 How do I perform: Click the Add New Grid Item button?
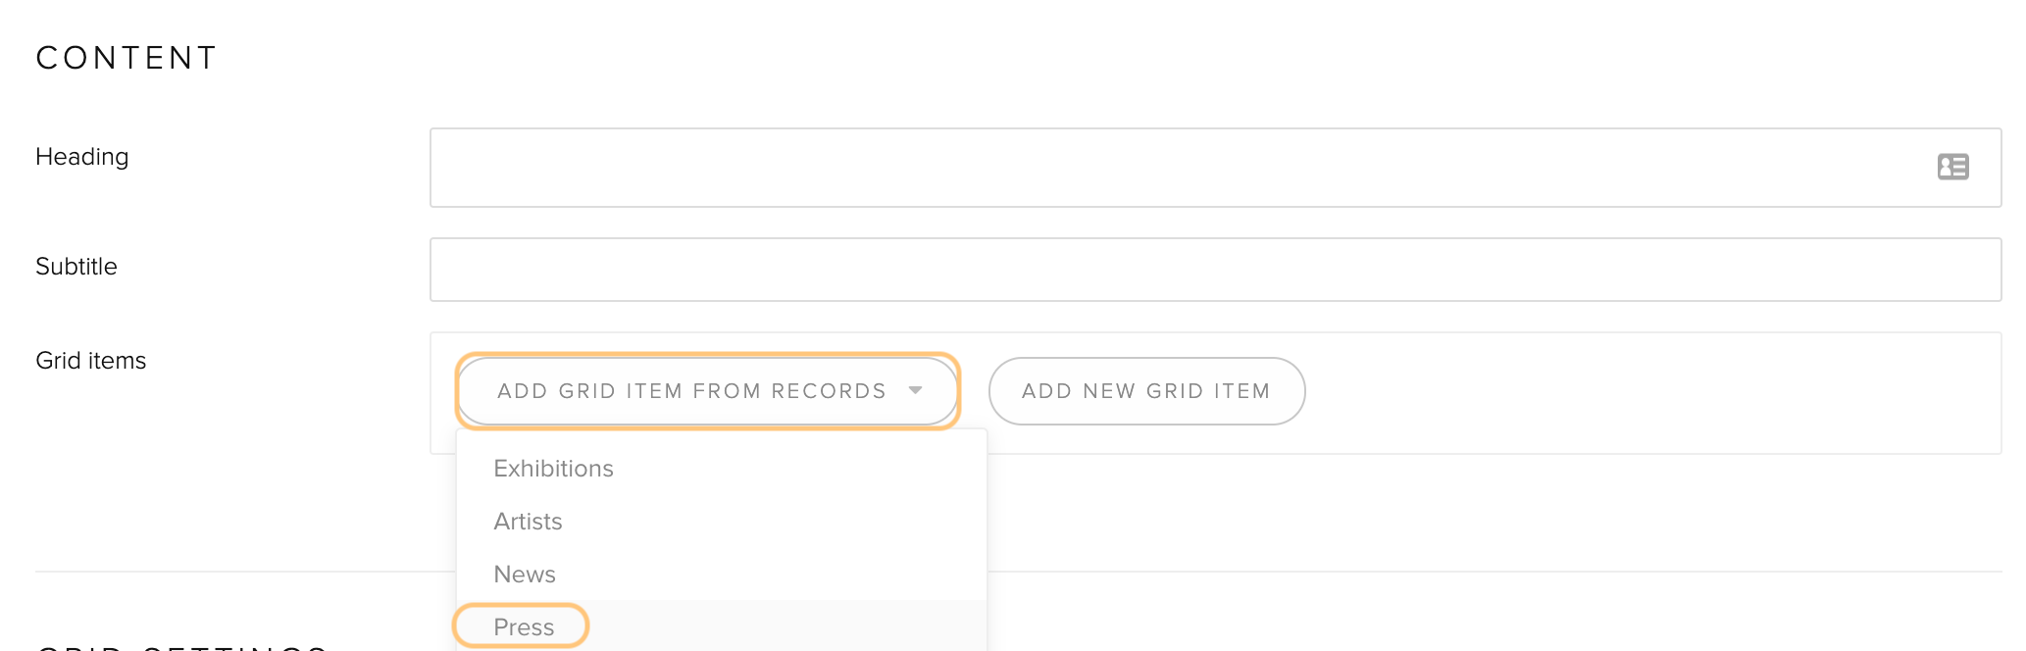point(1146,391)
